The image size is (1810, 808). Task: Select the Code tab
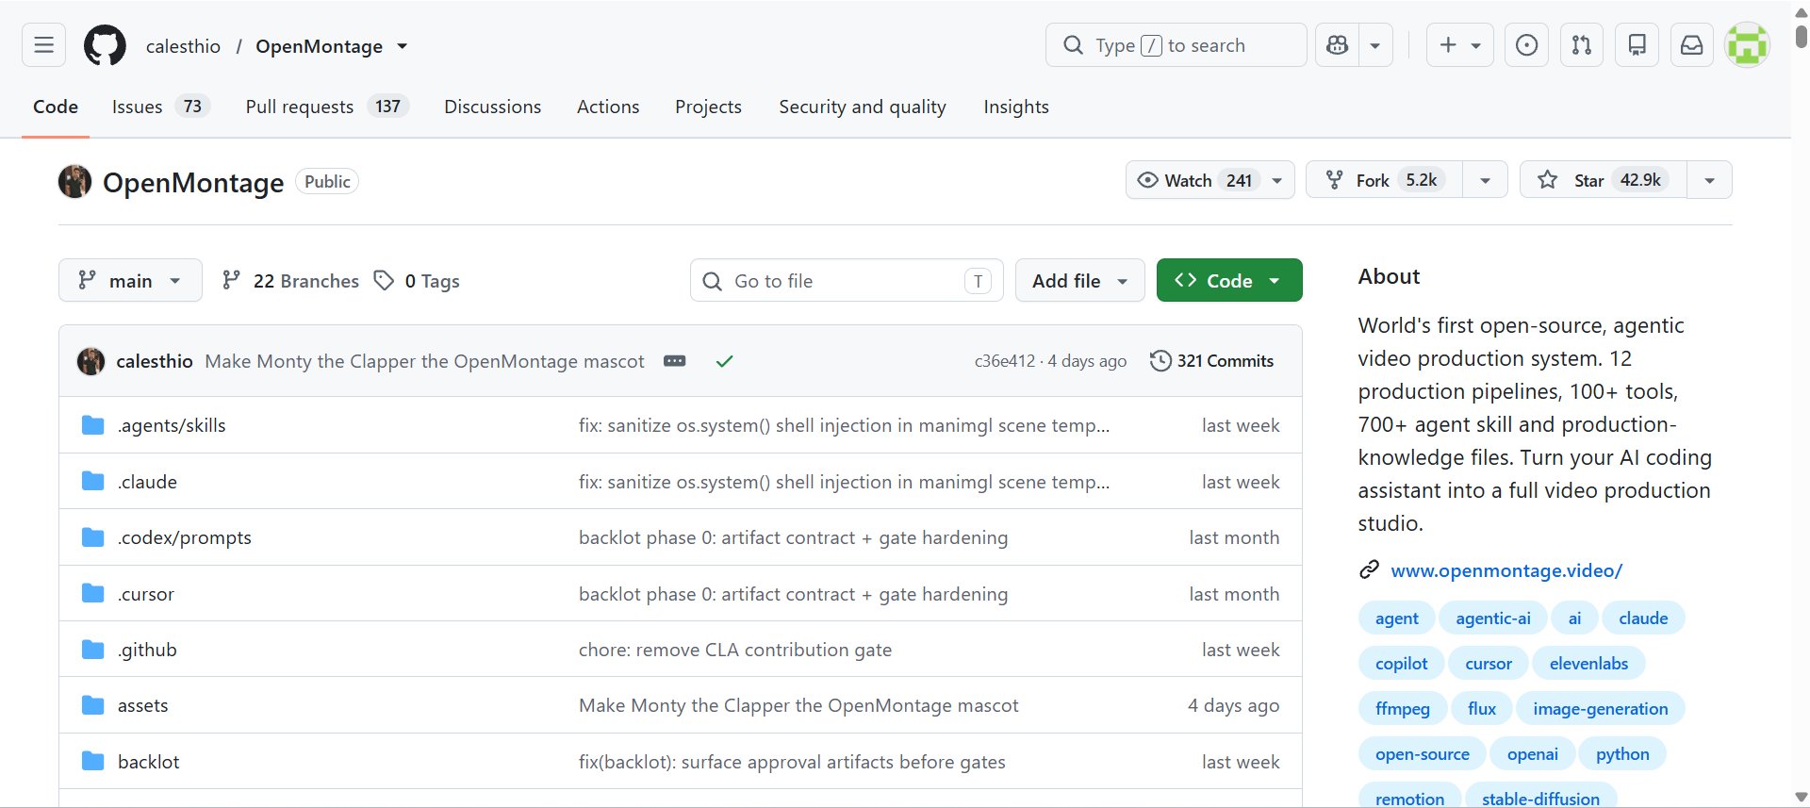pyautogui.click(x=56, y=107)
